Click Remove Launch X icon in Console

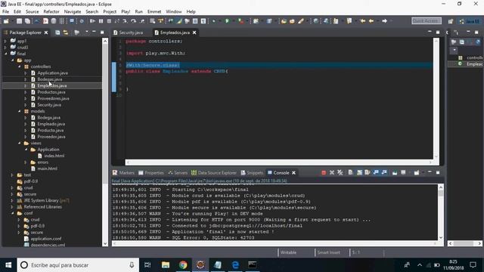pyautogui.click(x=332, y=173)
